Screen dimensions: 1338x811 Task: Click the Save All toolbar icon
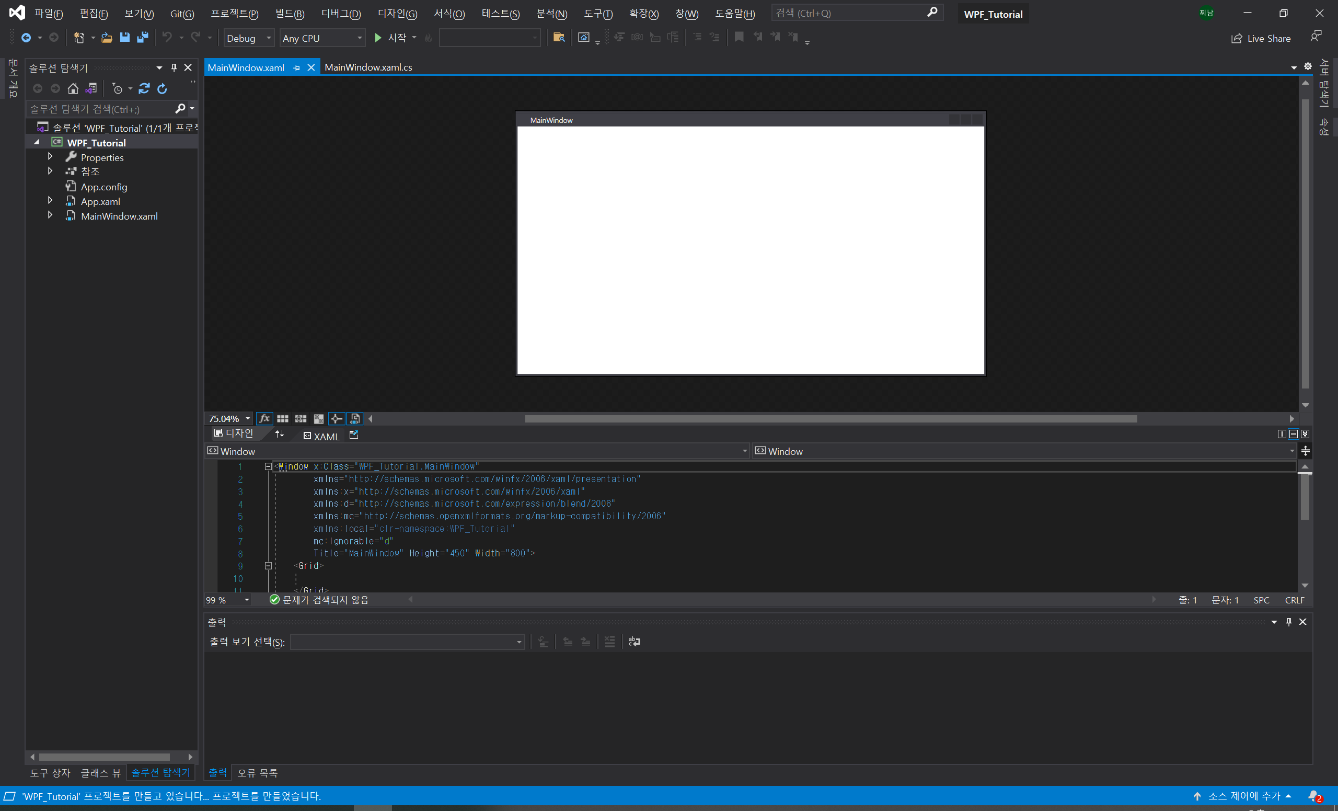143,38
